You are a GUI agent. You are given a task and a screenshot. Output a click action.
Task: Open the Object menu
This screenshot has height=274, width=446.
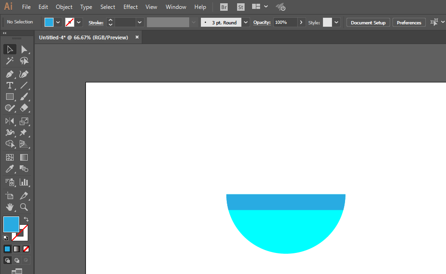(64, 7)
